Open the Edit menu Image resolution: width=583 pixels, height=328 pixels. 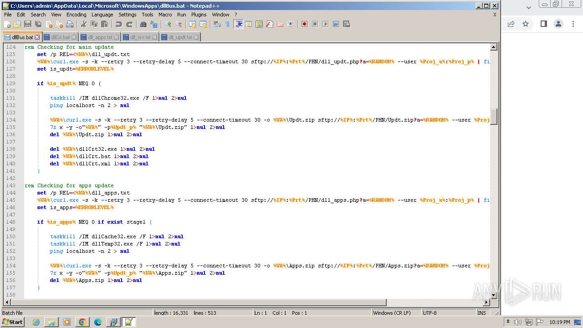(x=21, y=15)
